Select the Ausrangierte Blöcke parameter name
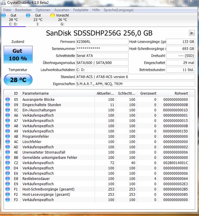 pos(39,99)
